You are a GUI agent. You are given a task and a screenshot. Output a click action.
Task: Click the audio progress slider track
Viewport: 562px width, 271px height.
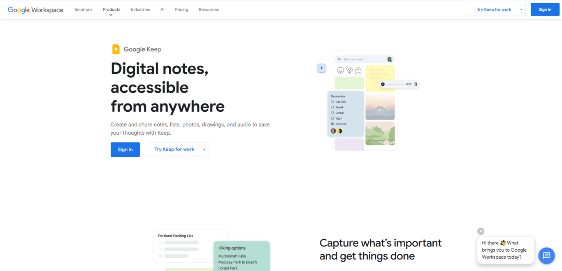tap(395, 84)
